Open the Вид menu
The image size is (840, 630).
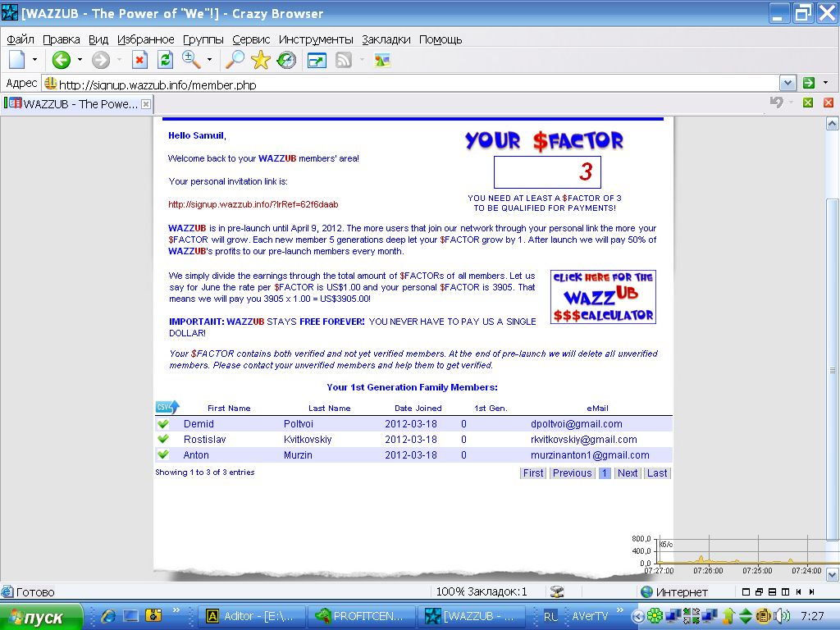98,39
